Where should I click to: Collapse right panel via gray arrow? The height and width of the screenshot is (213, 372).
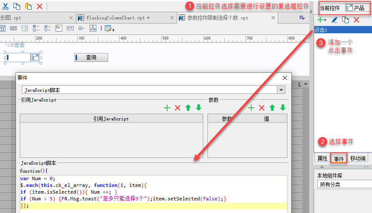point(311,11)
